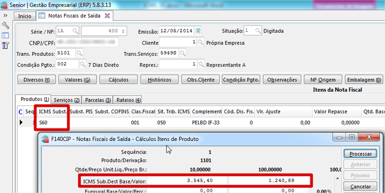Open the Diversos (Y) button
This screenshot has width=385, height=193.
coord(37,80)
